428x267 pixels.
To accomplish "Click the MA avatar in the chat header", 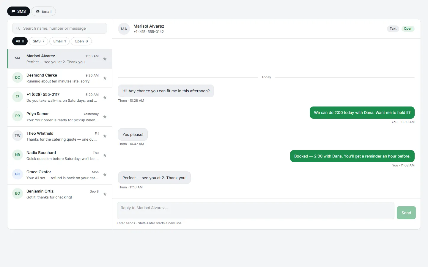I will pyautogui.click(x=124, y=29).
